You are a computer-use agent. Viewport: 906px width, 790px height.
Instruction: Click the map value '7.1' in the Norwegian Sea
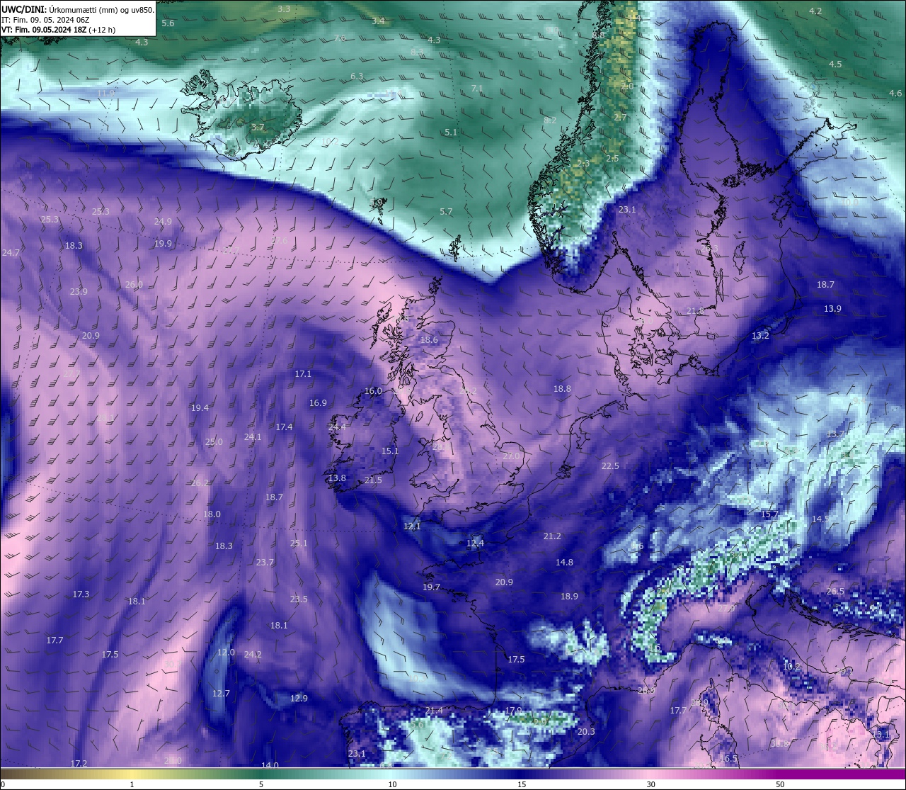pyautogui.click(x=477, y=89)
